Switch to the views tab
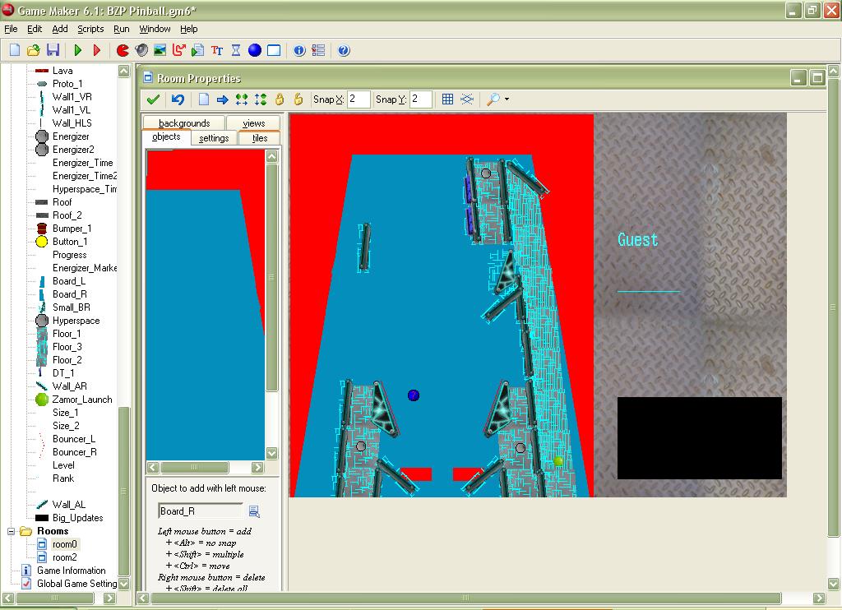This screenshot has width=842, height=610. [x=253, y=123]
